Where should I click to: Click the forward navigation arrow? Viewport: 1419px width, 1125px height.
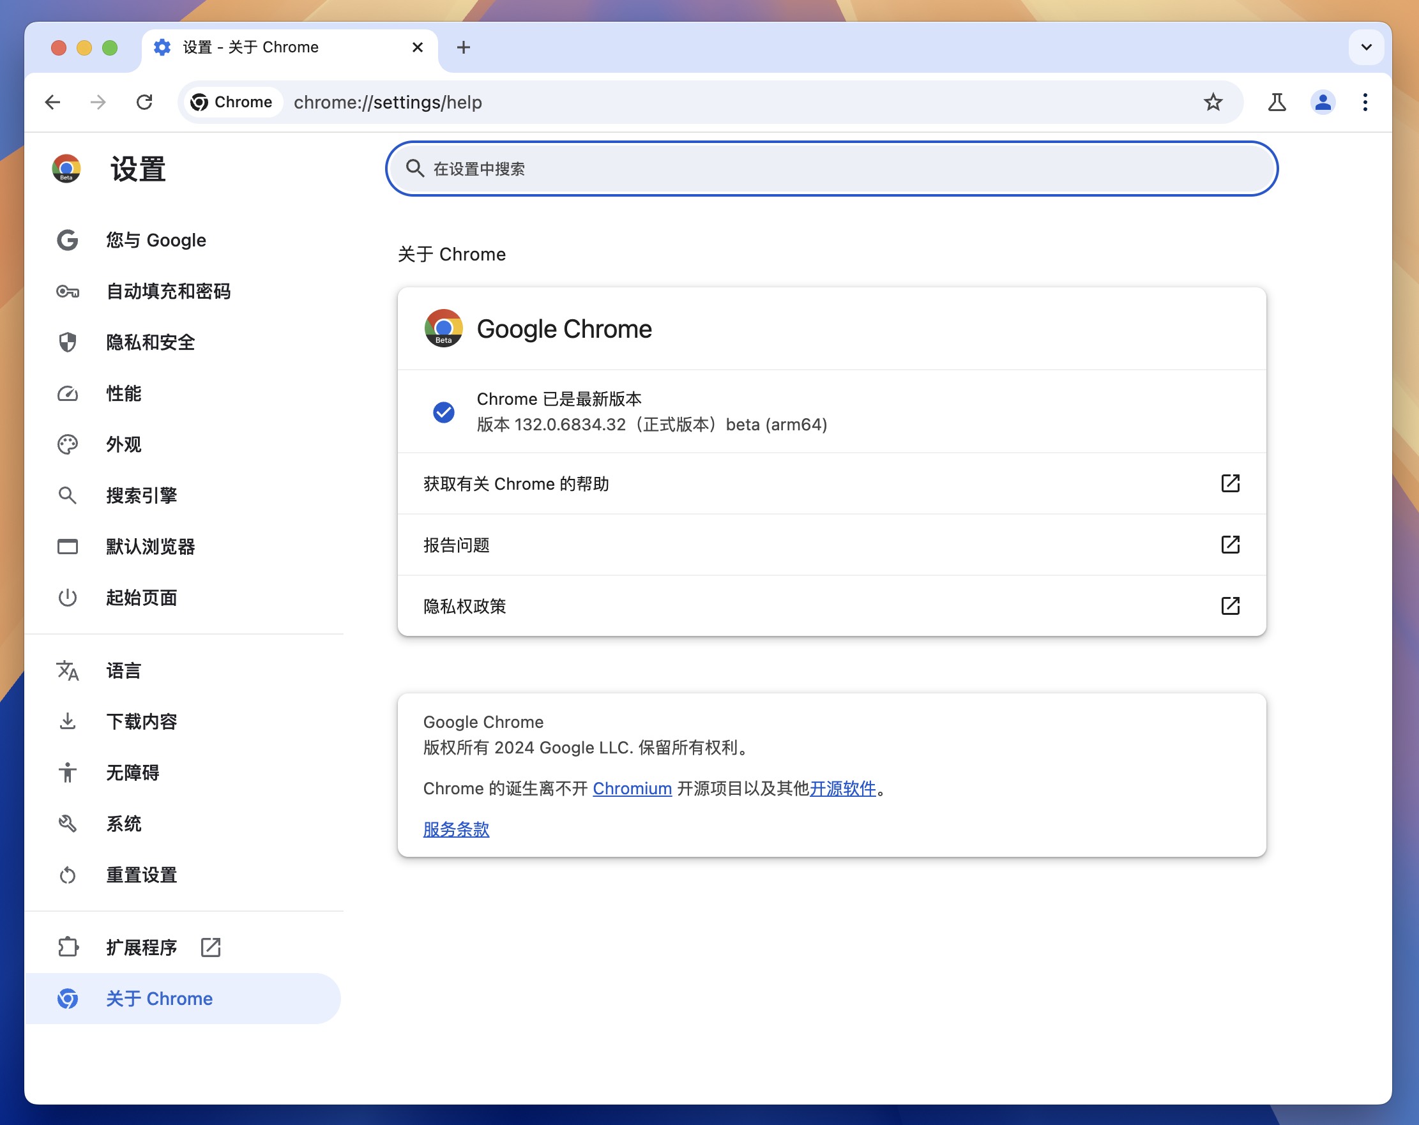98,102
